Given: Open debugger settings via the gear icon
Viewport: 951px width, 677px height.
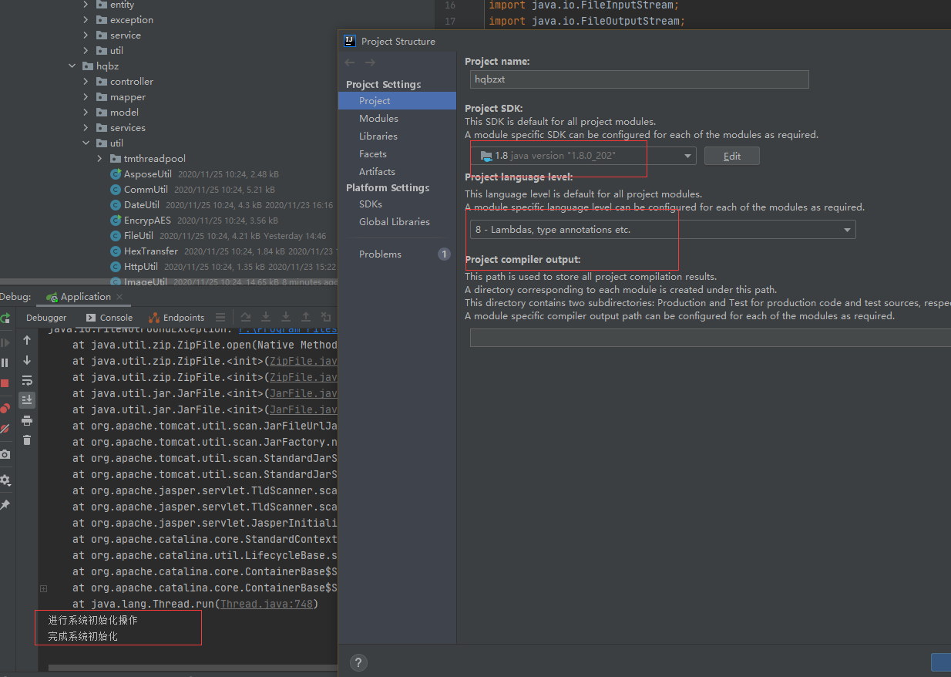Looking at the screenshot, I should [x=5, y=479].
